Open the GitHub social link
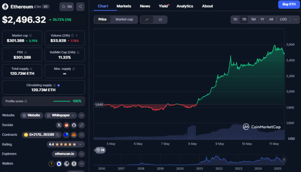 (x=74, y=125)
